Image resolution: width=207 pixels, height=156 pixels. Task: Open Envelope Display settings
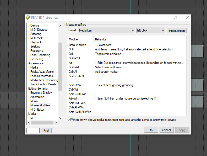click(x=41, y=93)
